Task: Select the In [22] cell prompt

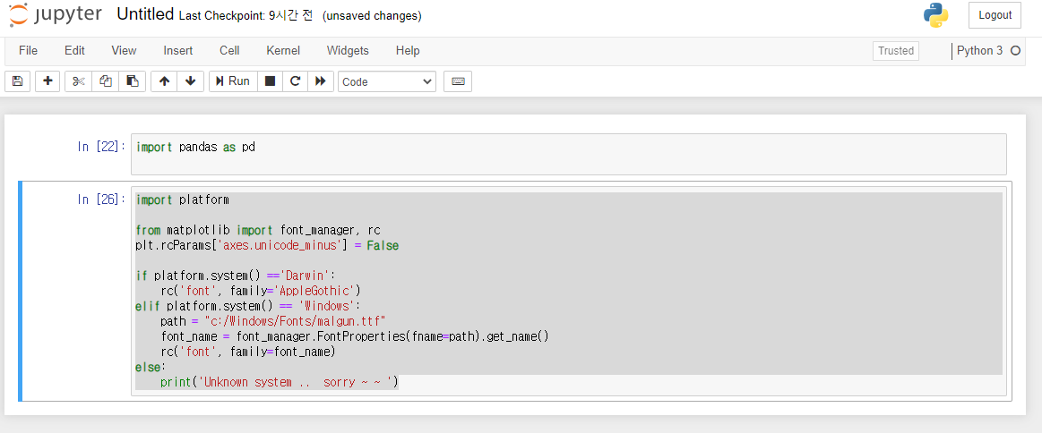Action: coord(101,148)
